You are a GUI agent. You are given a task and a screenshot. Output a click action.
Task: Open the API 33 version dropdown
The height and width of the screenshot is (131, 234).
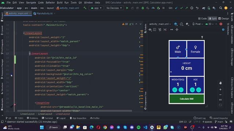(210, 24)
